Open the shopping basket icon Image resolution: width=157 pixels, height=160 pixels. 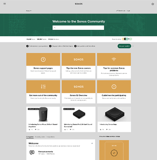153,4
